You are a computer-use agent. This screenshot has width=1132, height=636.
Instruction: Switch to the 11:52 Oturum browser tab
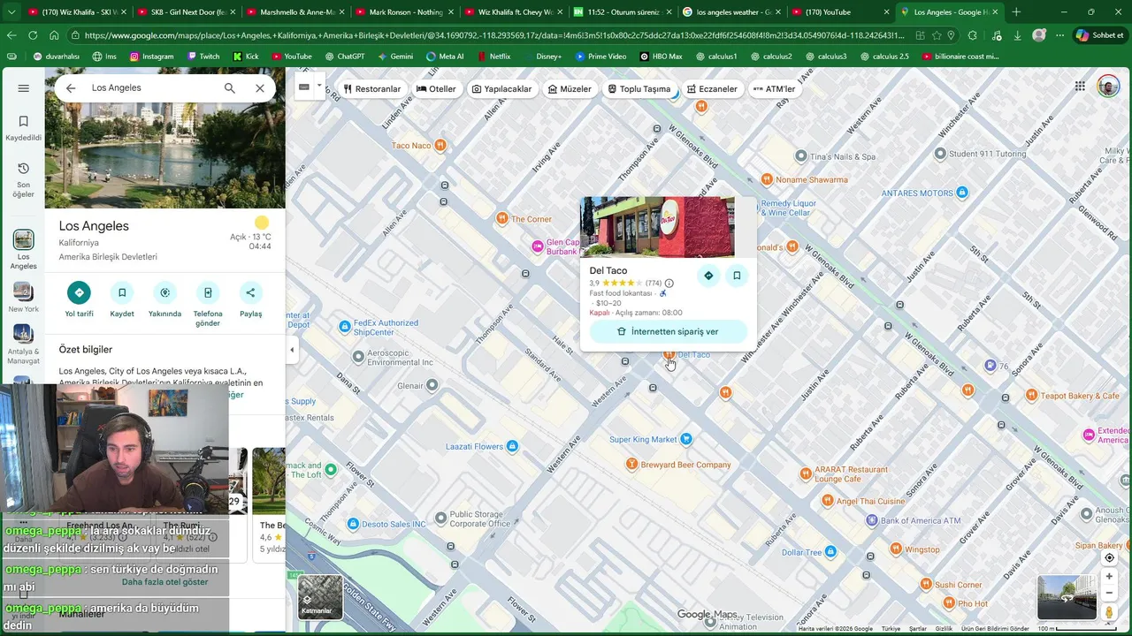pyautogui.click(x=622, y=12)
